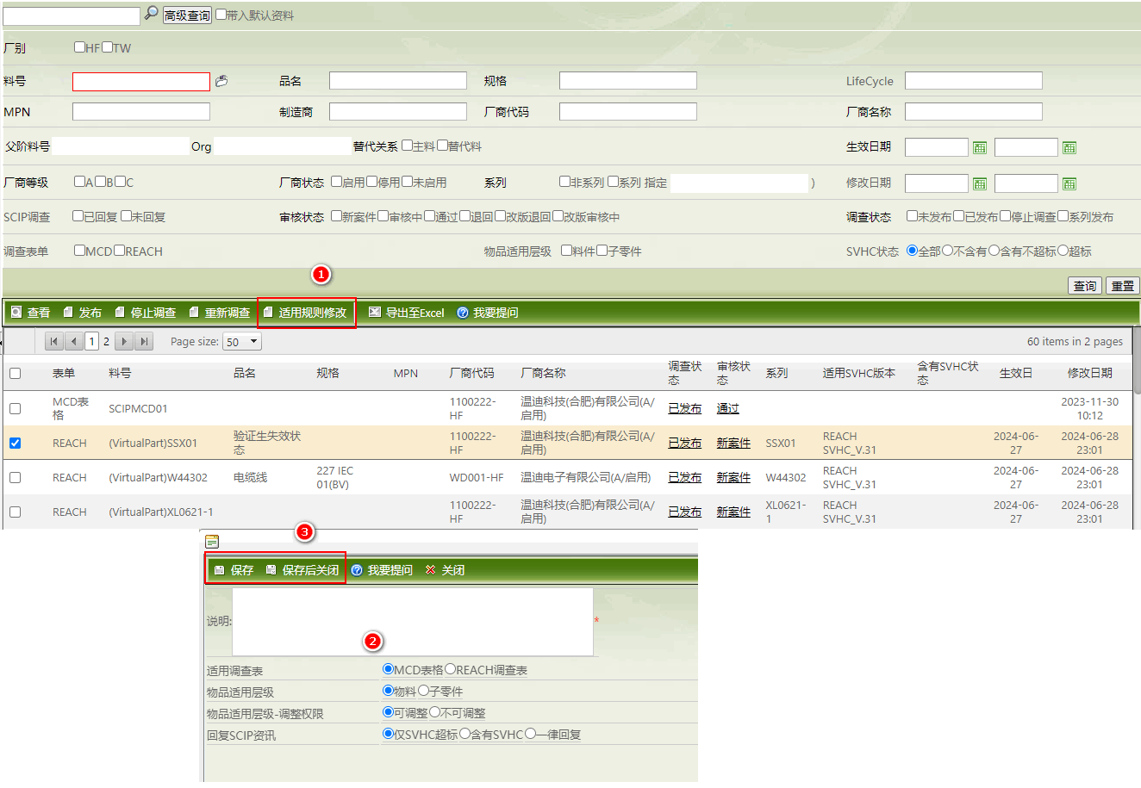Click the notes icon above dialog toolbar
1141x788 pixels.
[x=212, y=542]
